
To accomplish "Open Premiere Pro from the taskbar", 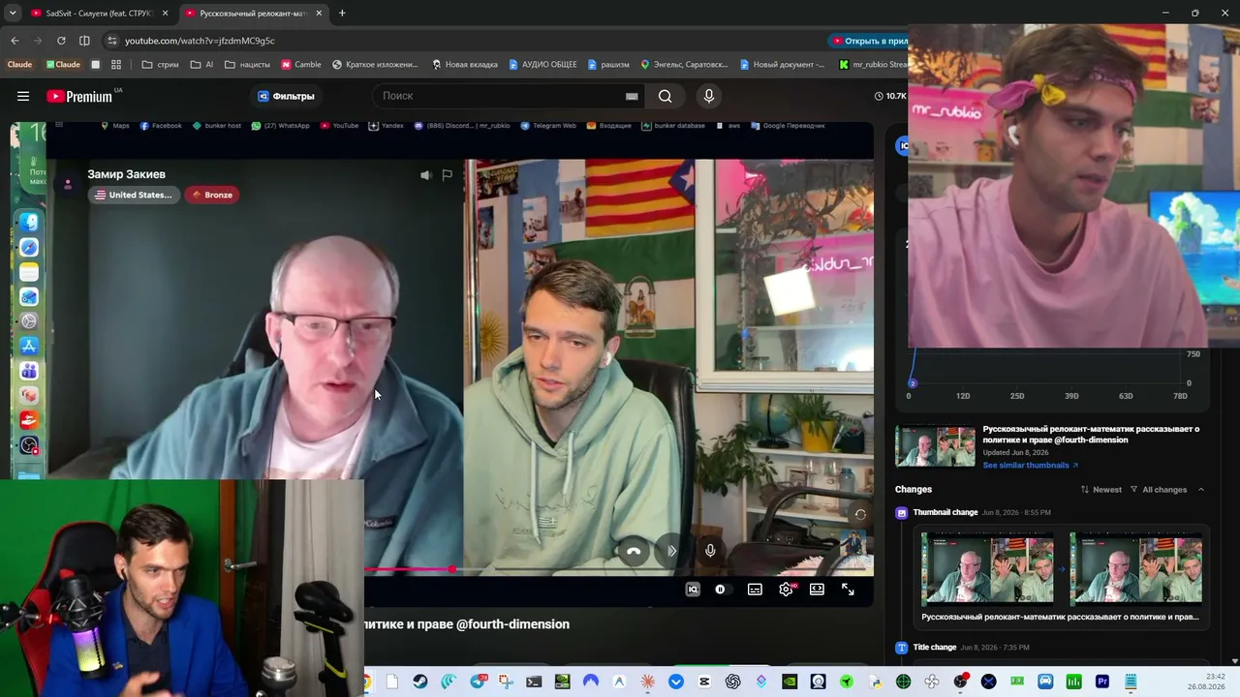I will click(x=1102, y=682).
